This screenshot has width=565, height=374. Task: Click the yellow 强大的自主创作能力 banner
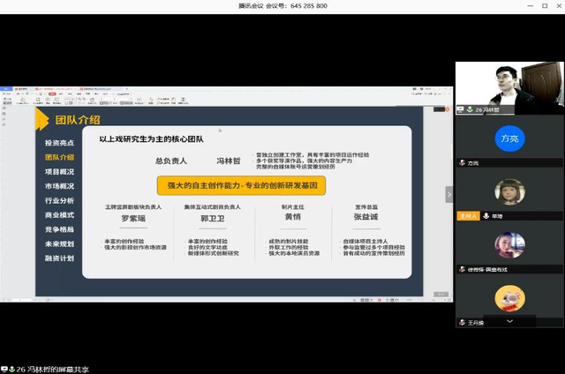click(x=241, y=185)
